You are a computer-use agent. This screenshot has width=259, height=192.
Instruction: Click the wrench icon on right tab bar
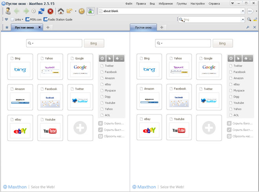pos(248,27)
